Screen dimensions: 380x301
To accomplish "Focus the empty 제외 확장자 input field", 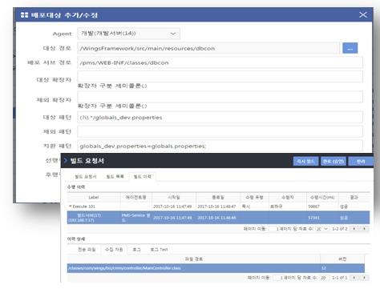I will click(220, 97).
